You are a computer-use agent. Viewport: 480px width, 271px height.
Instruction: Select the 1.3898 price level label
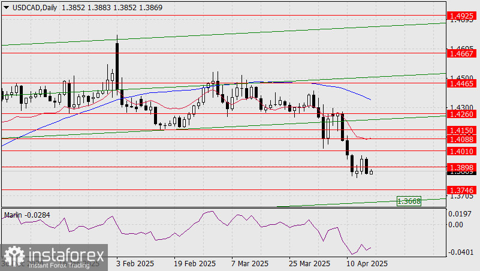[x=461, y=168]
